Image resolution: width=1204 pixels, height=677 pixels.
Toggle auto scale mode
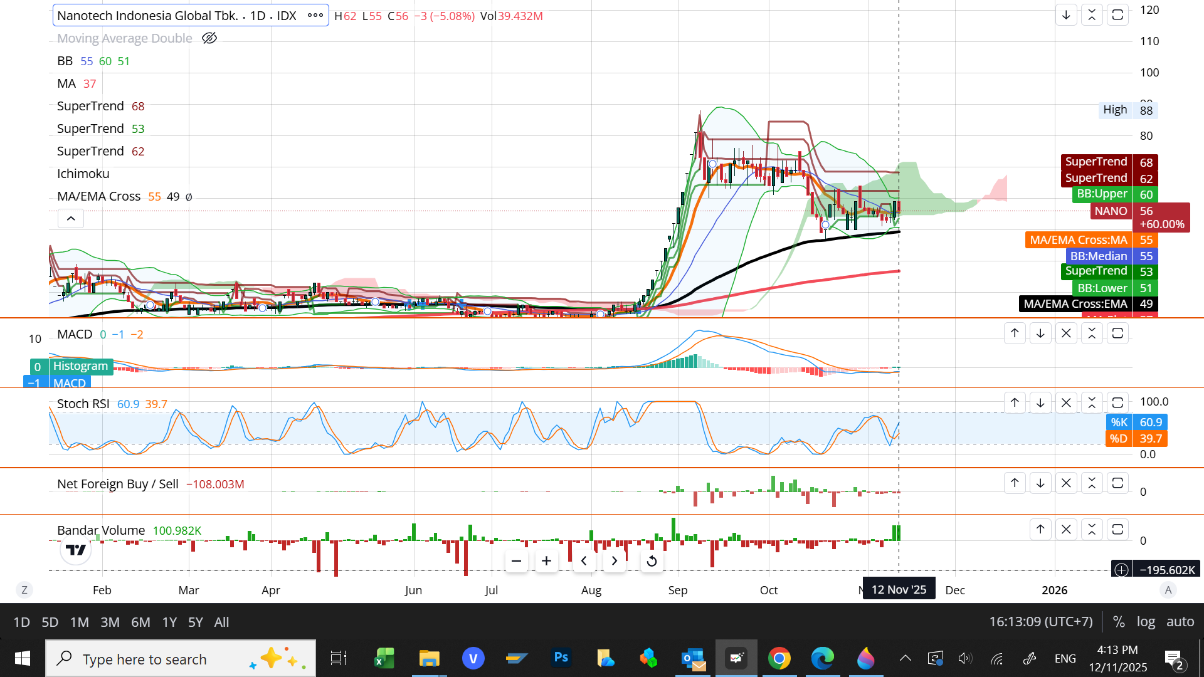(1180, 622)
